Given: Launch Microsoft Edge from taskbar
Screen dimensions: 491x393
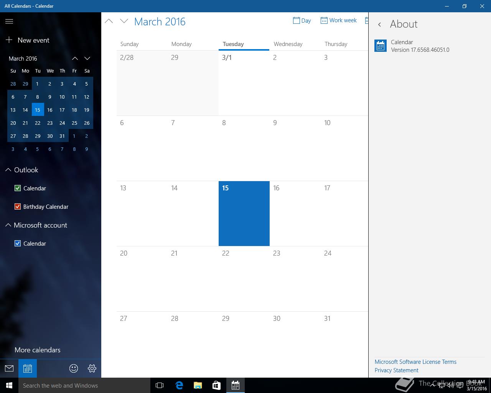Looking at the screenshot, I should (179, 385).
